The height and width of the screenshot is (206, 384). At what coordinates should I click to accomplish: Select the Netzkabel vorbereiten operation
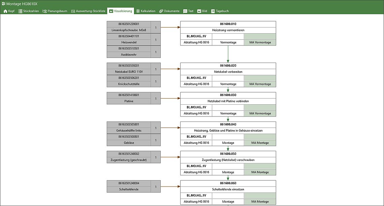pos(228,72)
